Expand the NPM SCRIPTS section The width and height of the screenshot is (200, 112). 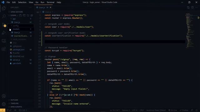click(x=16, y=107)
